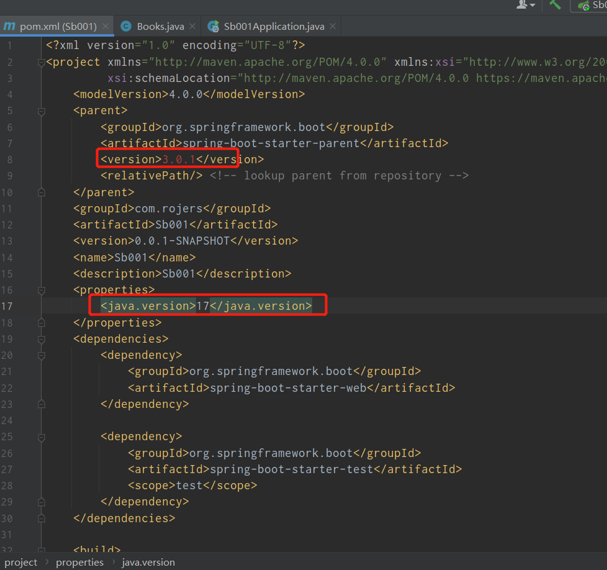Click the class icon on Books.java tab
The height and width of the screenshot is (570, 607).
point(126,26)
